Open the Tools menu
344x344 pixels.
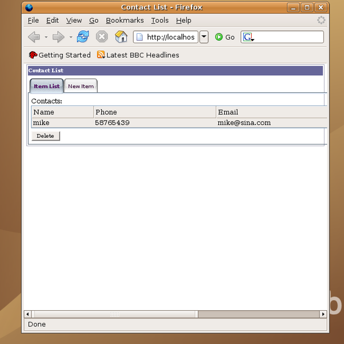coord(160,21)
